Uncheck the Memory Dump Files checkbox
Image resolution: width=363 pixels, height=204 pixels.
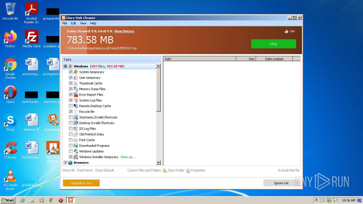click(71, 89)
